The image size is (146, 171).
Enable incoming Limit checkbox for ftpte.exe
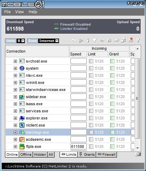pyautogui.click(x=91, y=146)
